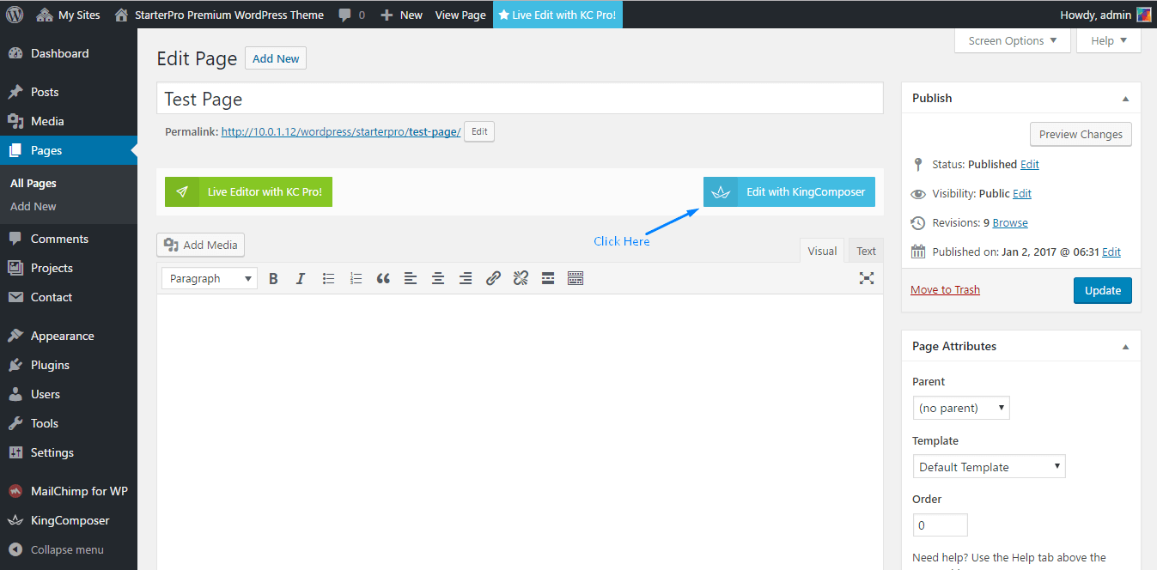1157x570 pixels.
Task: Open Settings in the sidebar
Action: tap(69, 452)
